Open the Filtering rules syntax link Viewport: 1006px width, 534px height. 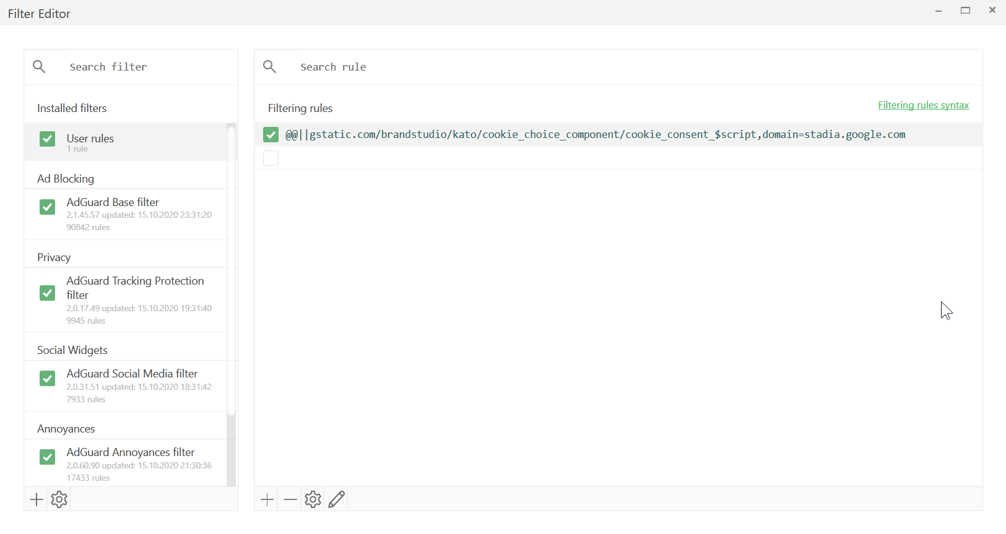click(x=924, y=106)
